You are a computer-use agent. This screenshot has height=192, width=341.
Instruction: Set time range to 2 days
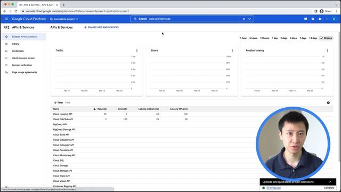click(x=284, y=38)
